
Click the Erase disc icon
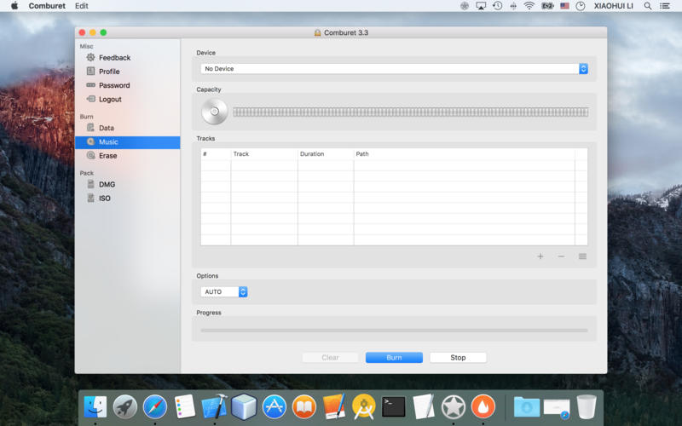90,156
